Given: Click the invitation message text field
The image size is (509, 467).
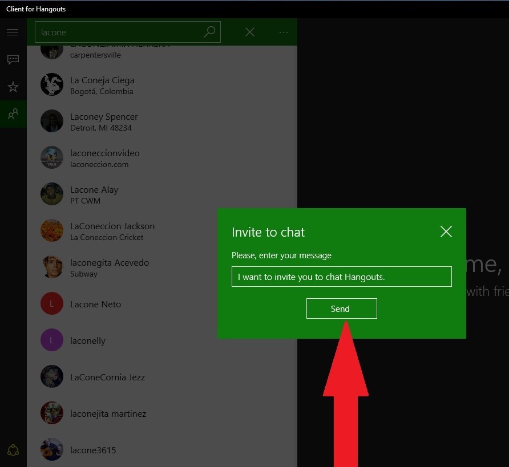Looking at the screenshot, I should pyautogui.click(x=341, y=277).
